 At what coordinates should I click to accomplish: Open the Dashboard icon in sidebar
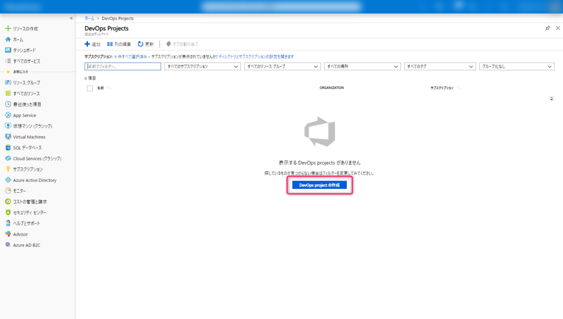click(8, 50)
